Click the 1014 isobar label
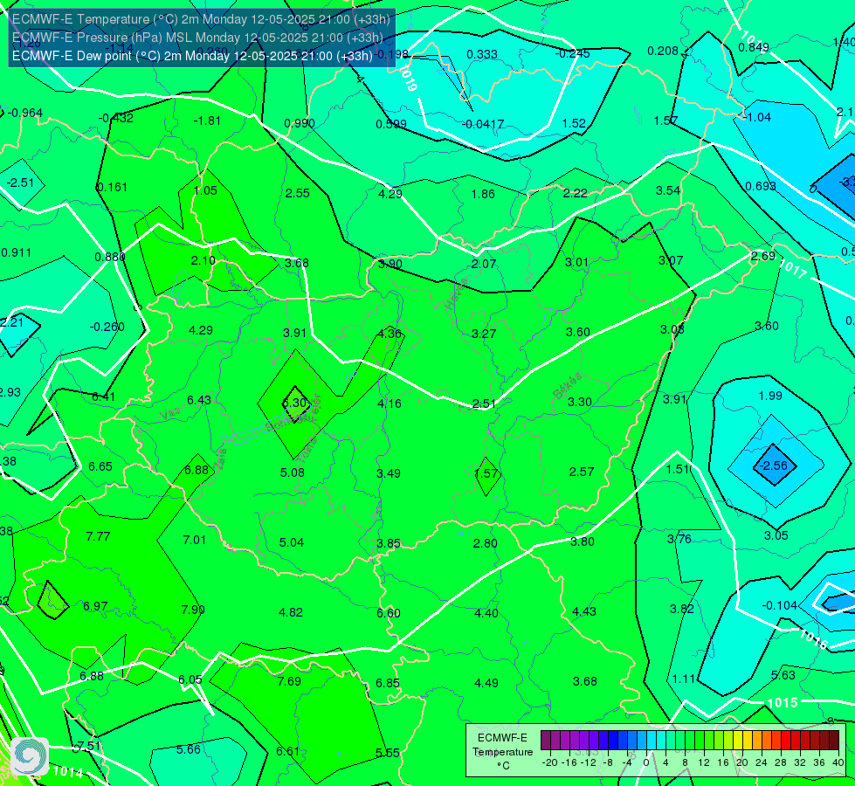 point(68,772)
